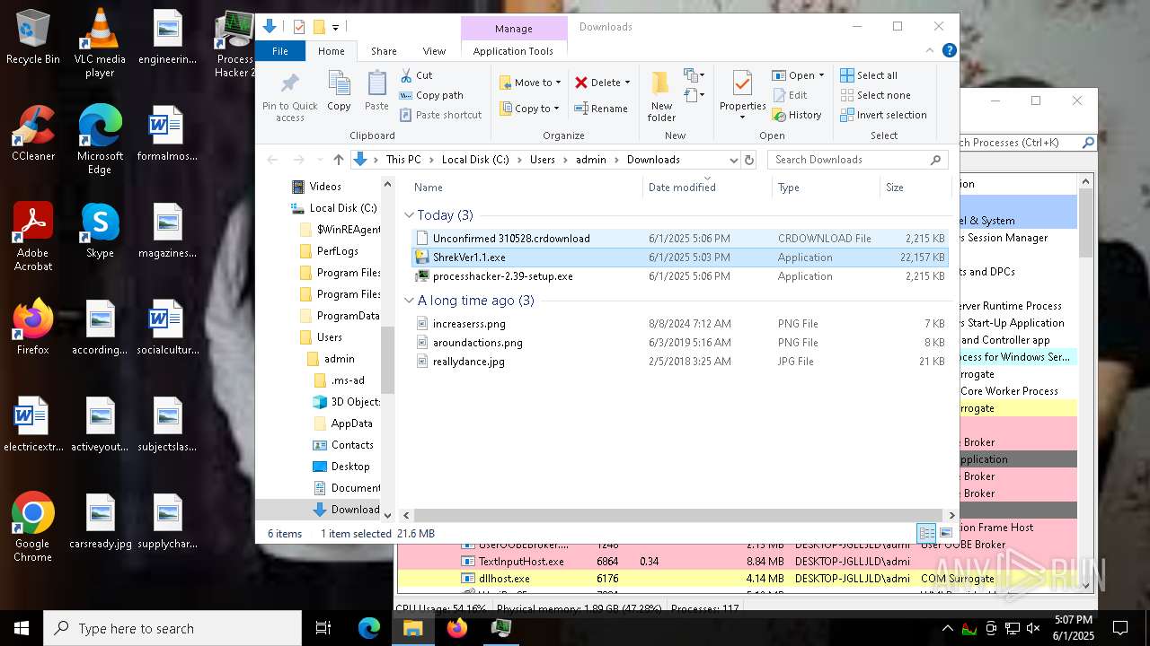Screen dimensions: 1150x646
Task: Click the Rename button
Action: [x=601, y=109]
